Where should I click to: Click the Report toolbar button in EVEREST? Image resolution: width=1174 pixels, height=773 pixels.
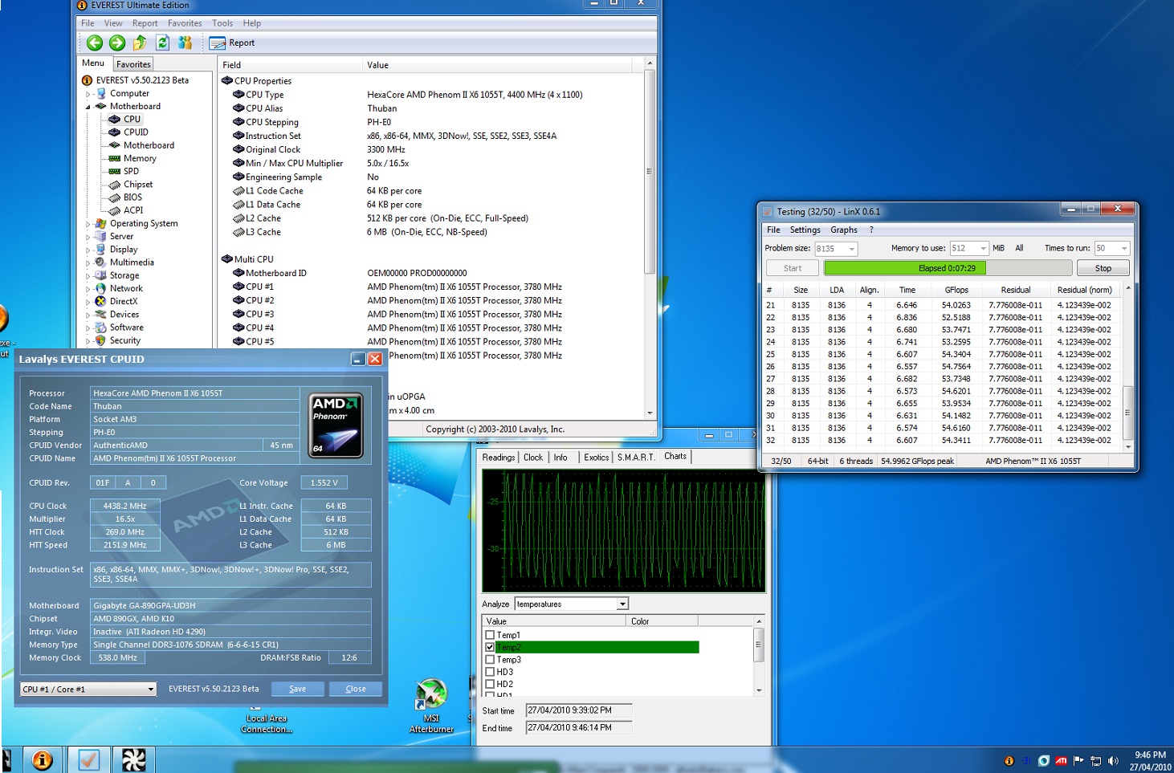(232, 43)
